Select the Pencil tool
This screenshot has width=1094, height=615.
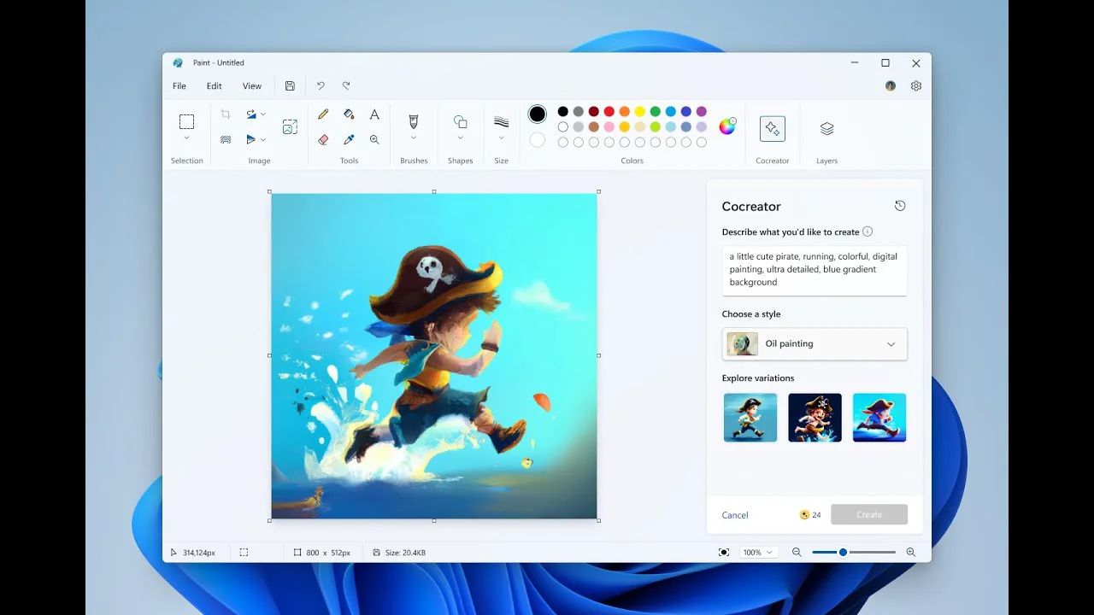(323, 114)
